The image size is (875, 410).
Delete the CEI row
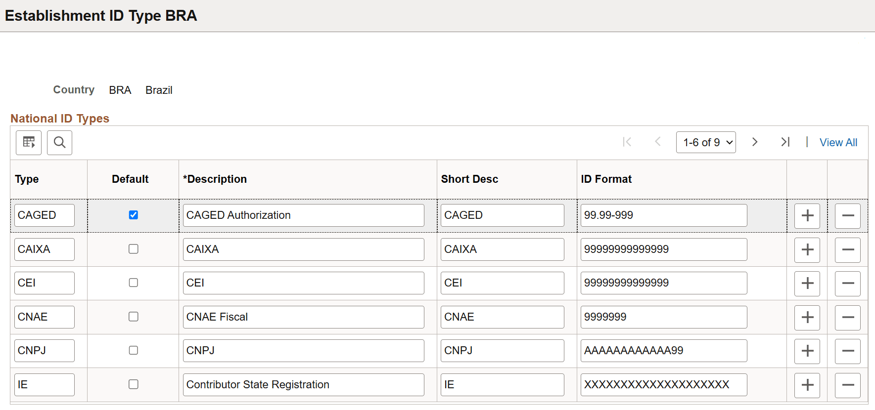[x=848, y=284]
